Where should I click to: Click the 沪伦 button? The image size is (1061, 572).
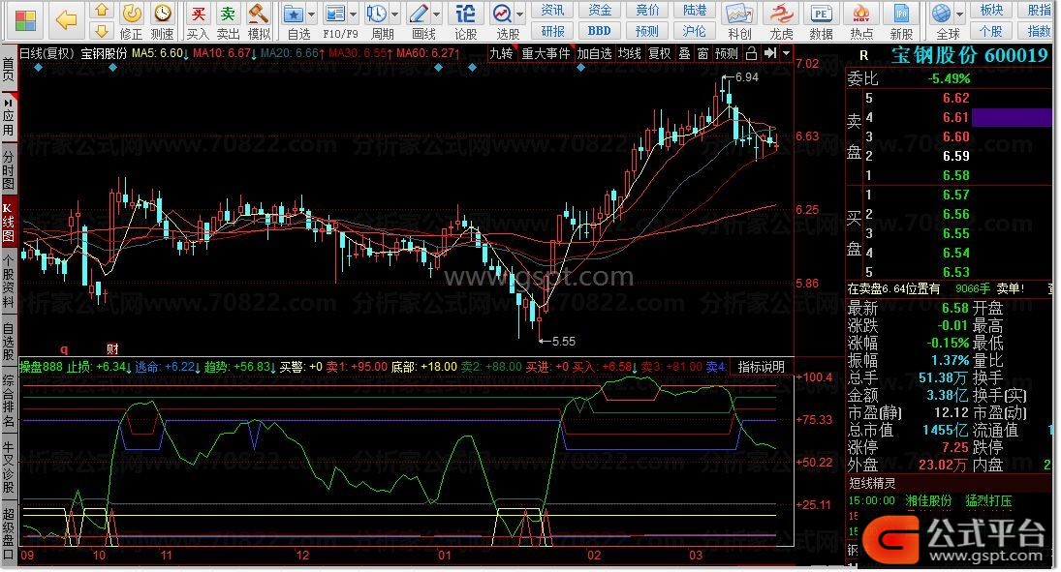pyautogui.click(x=694, y=31)
